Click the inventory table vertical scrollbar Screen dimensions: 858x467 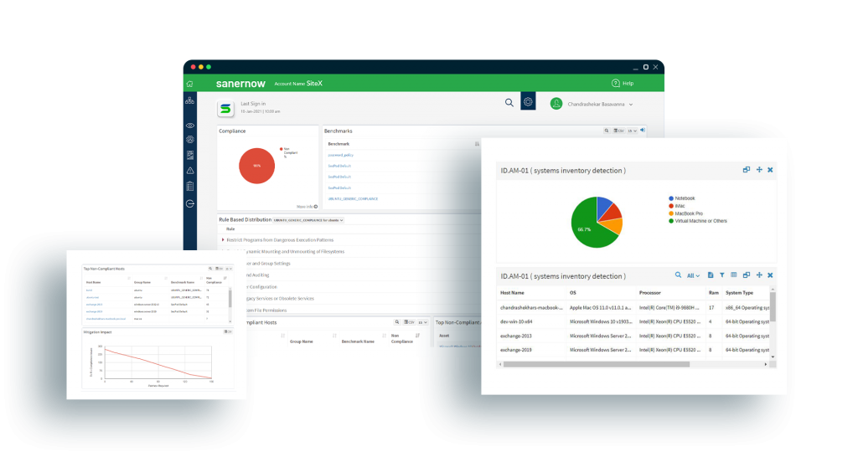tap(773, 306)
